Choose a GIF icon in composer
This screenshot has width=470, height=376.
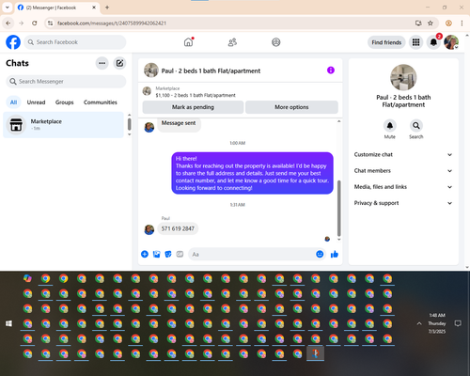[x=180, y=254]
